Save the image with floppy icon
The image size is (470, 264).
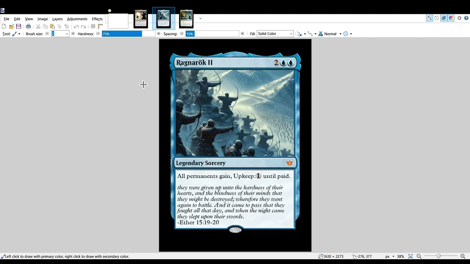click(18, 26)
